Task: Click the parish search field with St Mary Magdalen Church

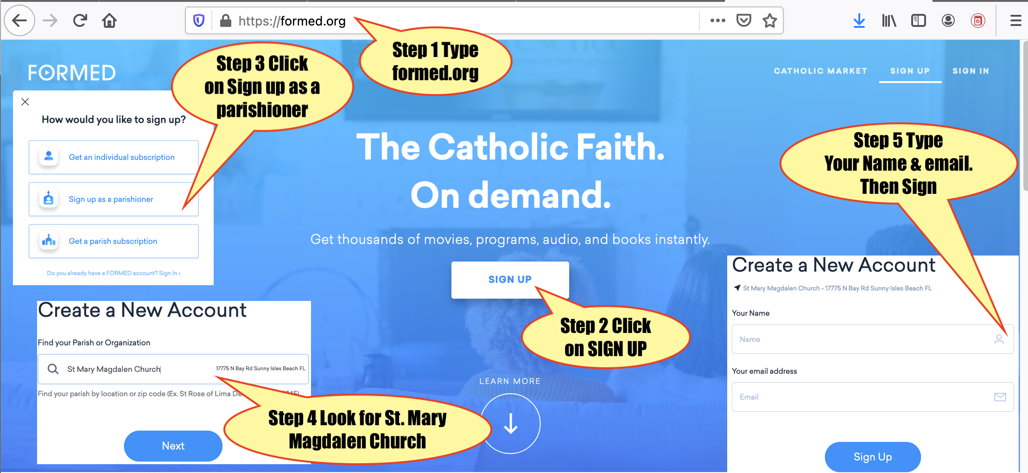Action: (173, 369)
